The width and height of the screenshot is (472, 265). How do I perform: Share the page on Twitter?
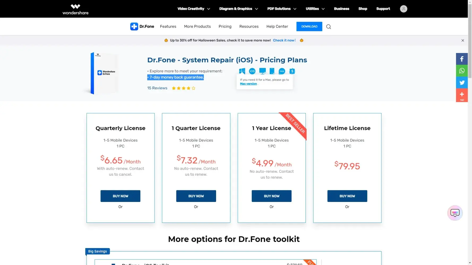point(462,83)
